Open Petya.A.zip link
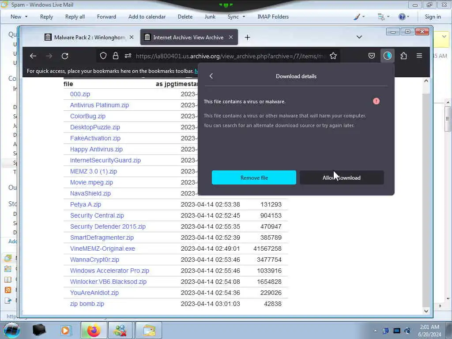This screenshot has height=339, width=452. click(x=85, y=204)
